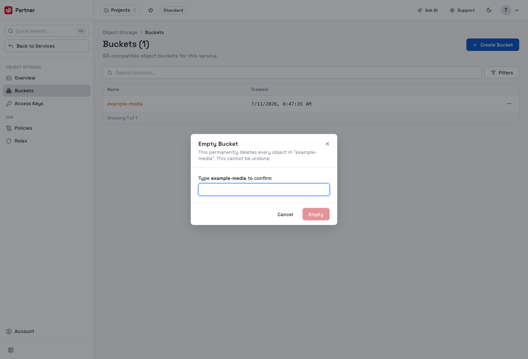Click the red Empty button
This screenshot has height=359, width=528.
click(x=316, y=214)
